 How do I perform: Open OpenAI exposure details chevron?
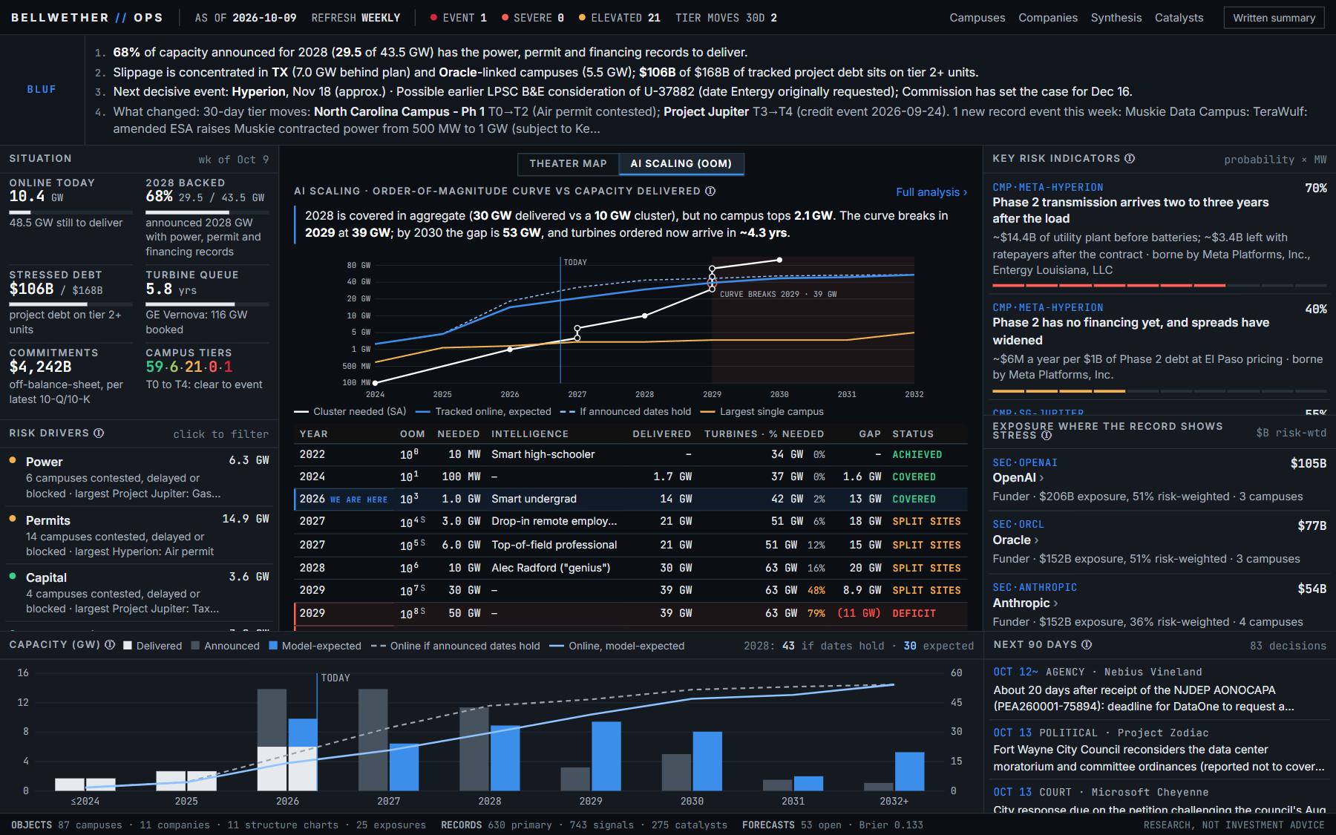point(1041,478)
